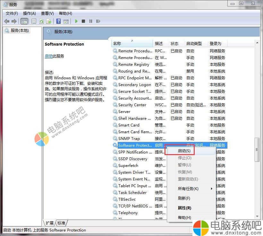
Task: Click the scrollbar up arrow of services list
Action: tap(257, 43)
